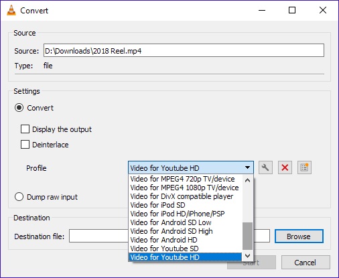Choose Video for Youtube SD profile
This screenshot has height=278, width=339.
click(186, 249)
